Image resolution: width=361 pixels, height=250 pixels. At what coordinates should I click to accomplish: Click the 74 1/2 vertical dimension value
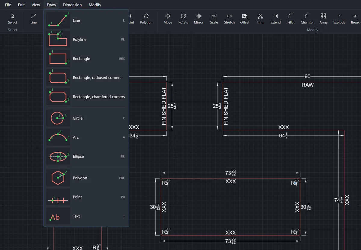pyautogui.click(x=339, y=200)
